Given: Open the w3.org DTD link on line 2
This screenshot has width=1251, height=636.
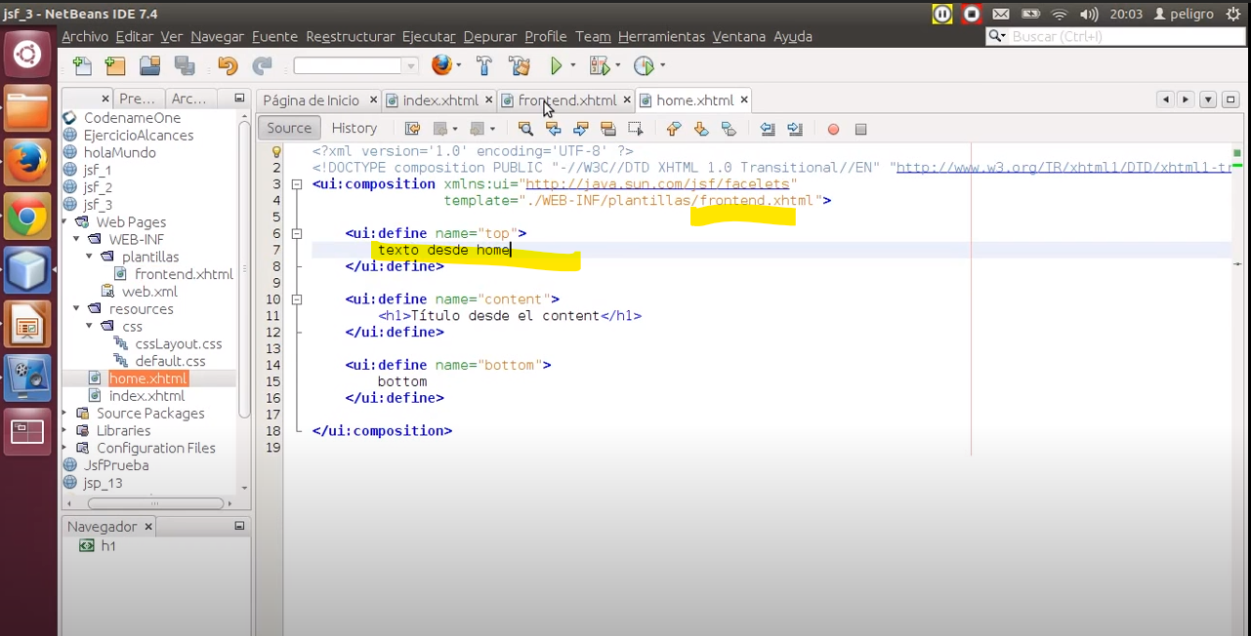Looking at the screenshot, I should click(x=1063, y=167).
